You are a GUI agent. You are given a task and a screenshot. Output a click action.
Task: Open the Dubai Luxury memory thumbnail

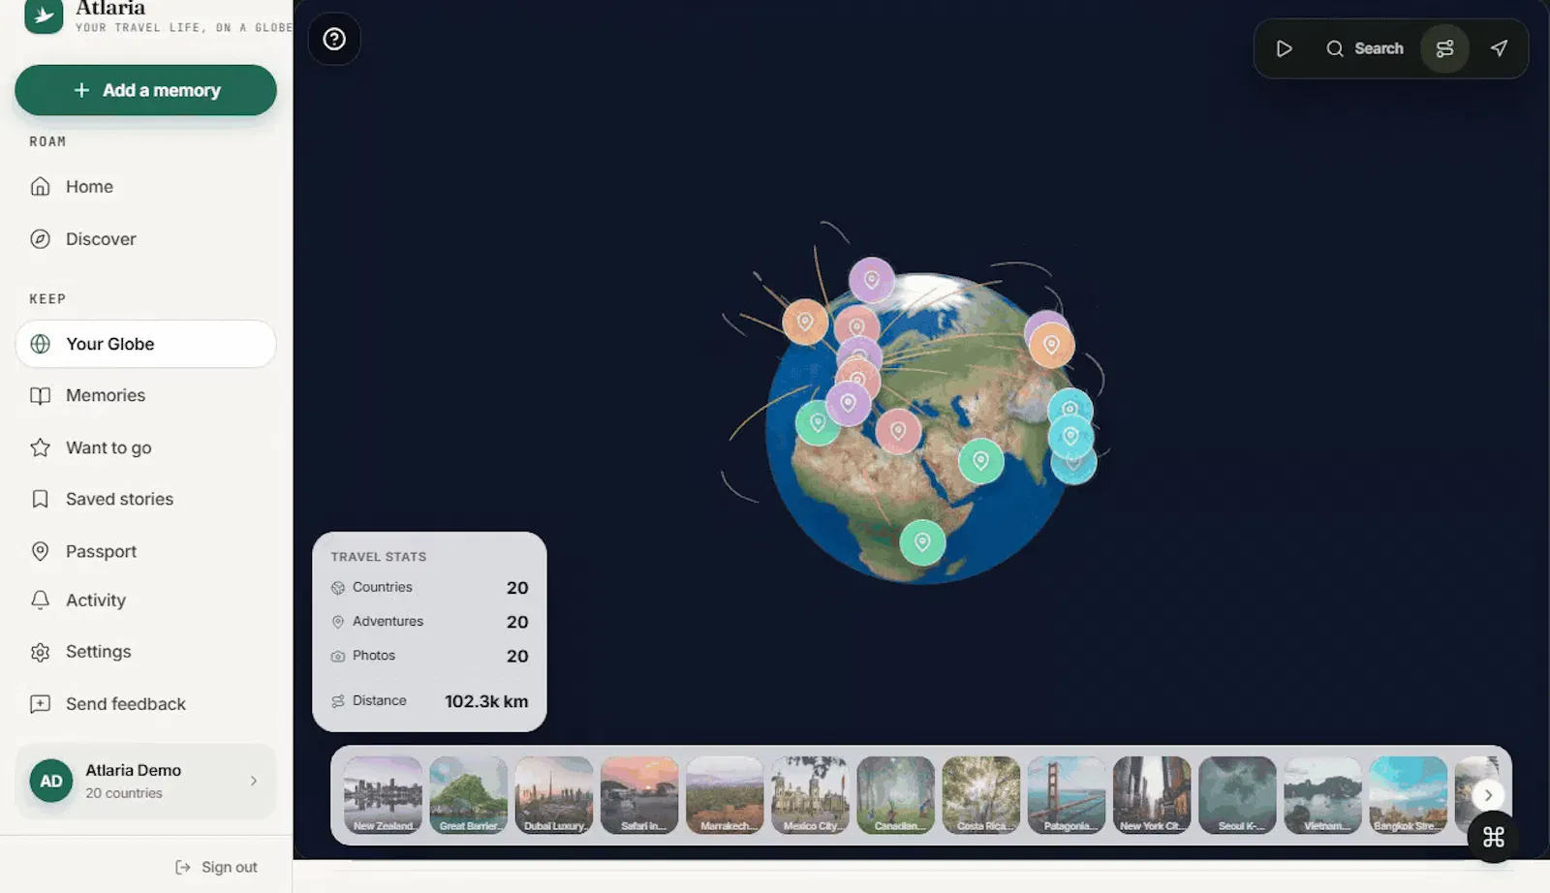point(554,795)
